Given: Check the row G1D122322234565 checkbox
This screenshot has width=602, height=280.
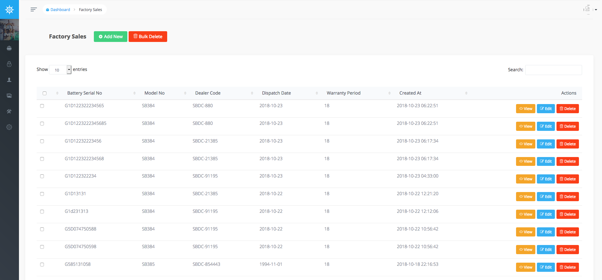Looking at the screenshot, I should [42, 106].
